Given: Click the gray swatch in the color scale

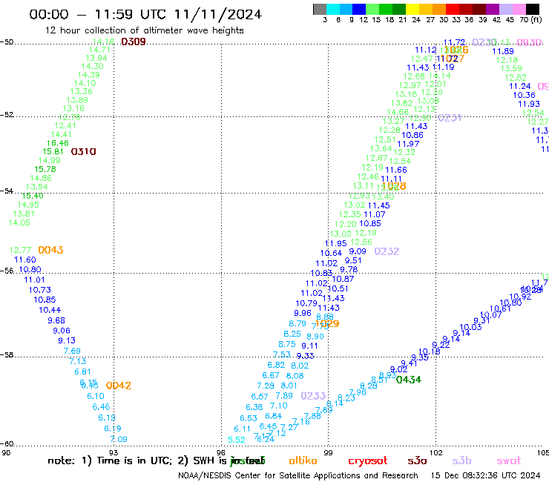Looking at the screenshot, I should [x=320, y=9].
